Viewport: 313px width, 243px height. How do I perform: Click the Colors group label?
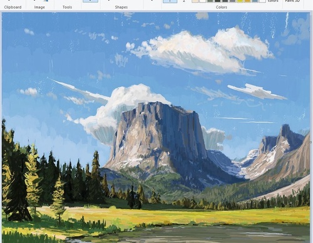coord(222,7)
